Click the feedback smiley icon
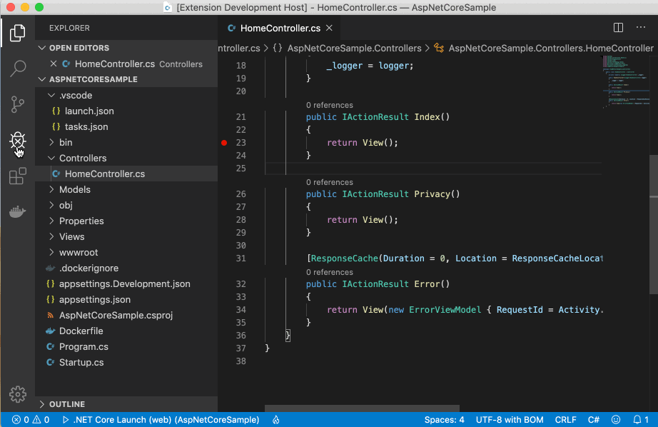The image size is (658, 427). point(616,419)
